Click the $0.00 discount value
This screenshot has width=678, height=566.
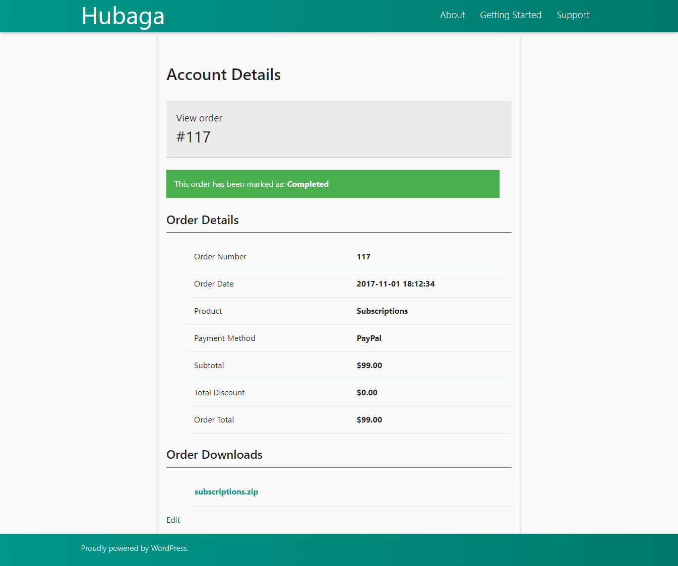[367, 393]
